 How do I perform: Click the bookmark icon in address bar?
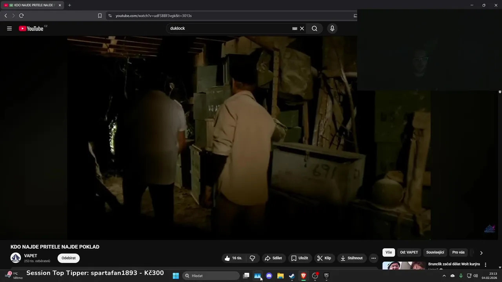tap(100, 16)
